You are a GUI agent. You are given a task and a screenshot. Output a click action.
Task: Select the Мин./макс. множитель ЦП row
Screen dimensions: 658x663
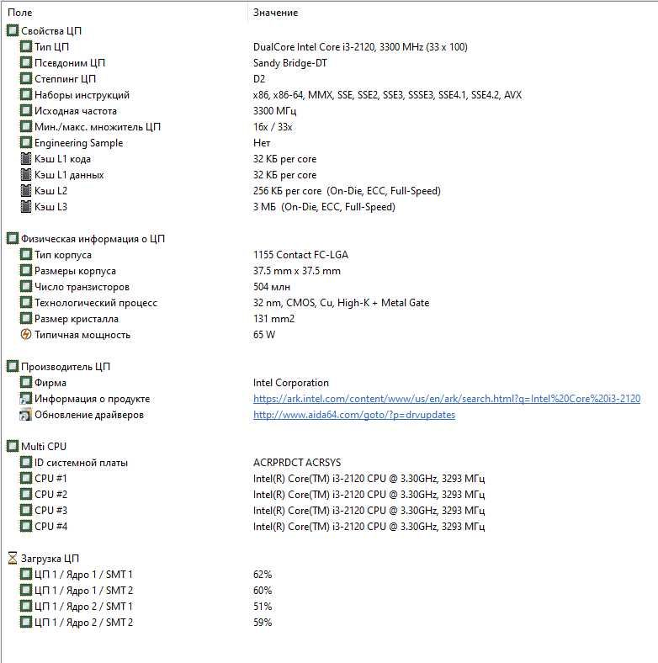(329, 127)
